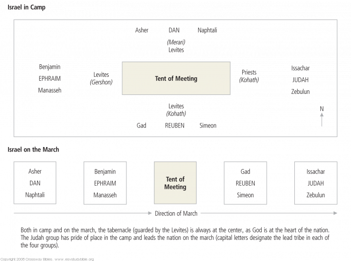The width and height of the screenshot is (351, 261).
Task: Select the Tent of Meeting box in camp diagram
Action: 176,78
